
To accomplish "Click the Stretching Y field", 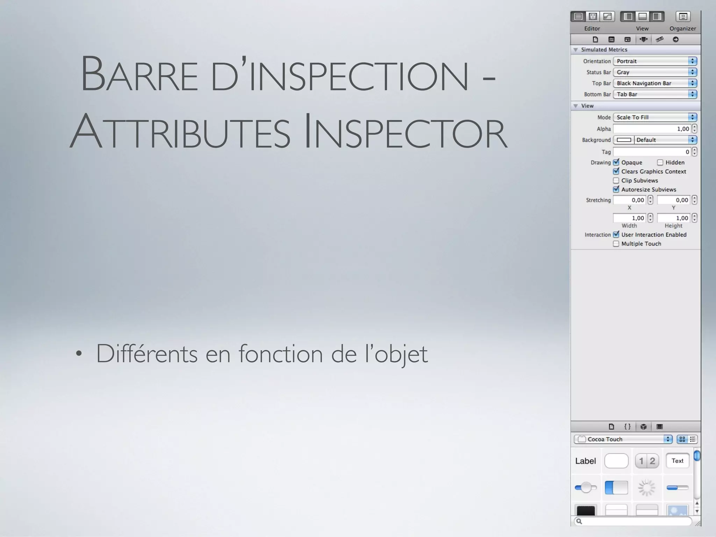I will click(x=674, y=200).
